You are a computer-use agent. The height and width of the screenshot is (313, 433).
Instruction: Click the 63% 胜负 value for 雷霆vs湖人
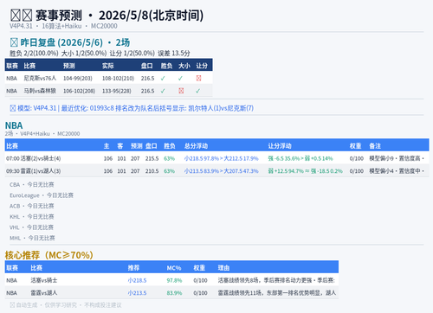tap(170, 171)
